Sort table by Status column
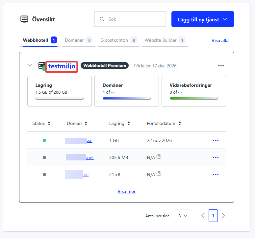The width and height of the screenshot is (255, 238). click(x=41, y=124)
